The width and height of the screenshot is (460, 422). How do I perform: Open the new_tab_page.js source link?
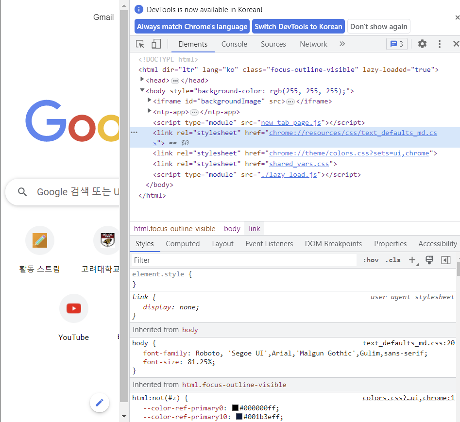[290, 122]
